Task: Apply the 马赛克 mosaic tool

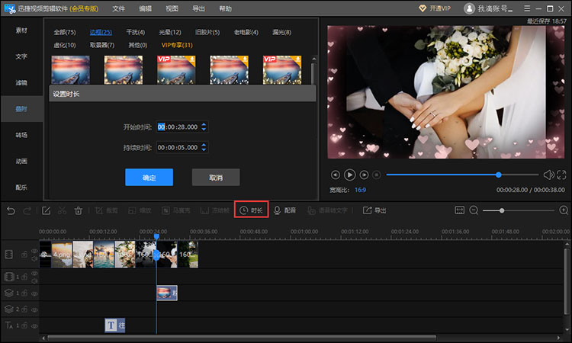Action: (176, 210)
